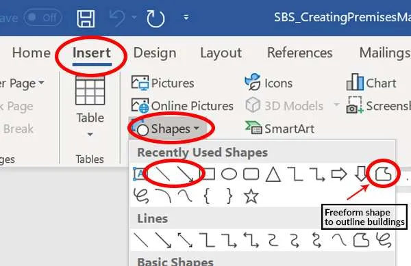Viewport: 411px width, 266px height.
Task: Open the Layout tab
Action: (x=221, y=53)
